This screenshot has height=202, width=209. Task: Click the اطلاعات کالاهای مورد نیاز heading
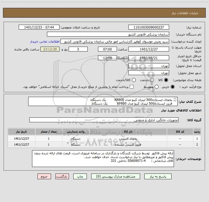(181, 110)
